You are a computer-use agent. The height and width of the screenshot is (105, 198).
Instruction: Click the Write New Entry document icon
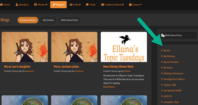coord(163,36)
